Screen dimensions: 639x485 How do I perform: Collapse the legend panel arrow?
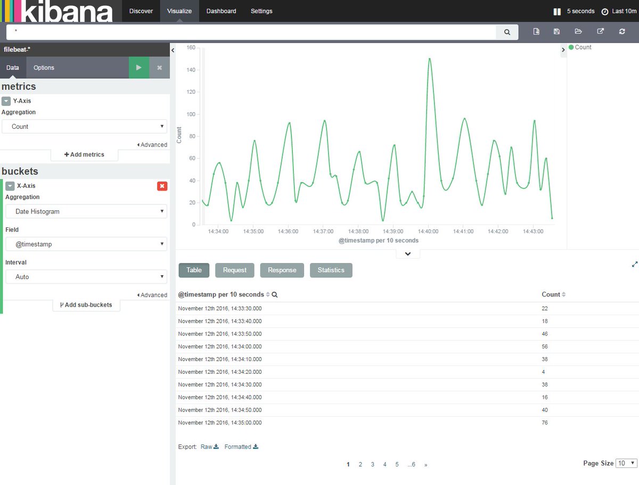pos(563,50)
